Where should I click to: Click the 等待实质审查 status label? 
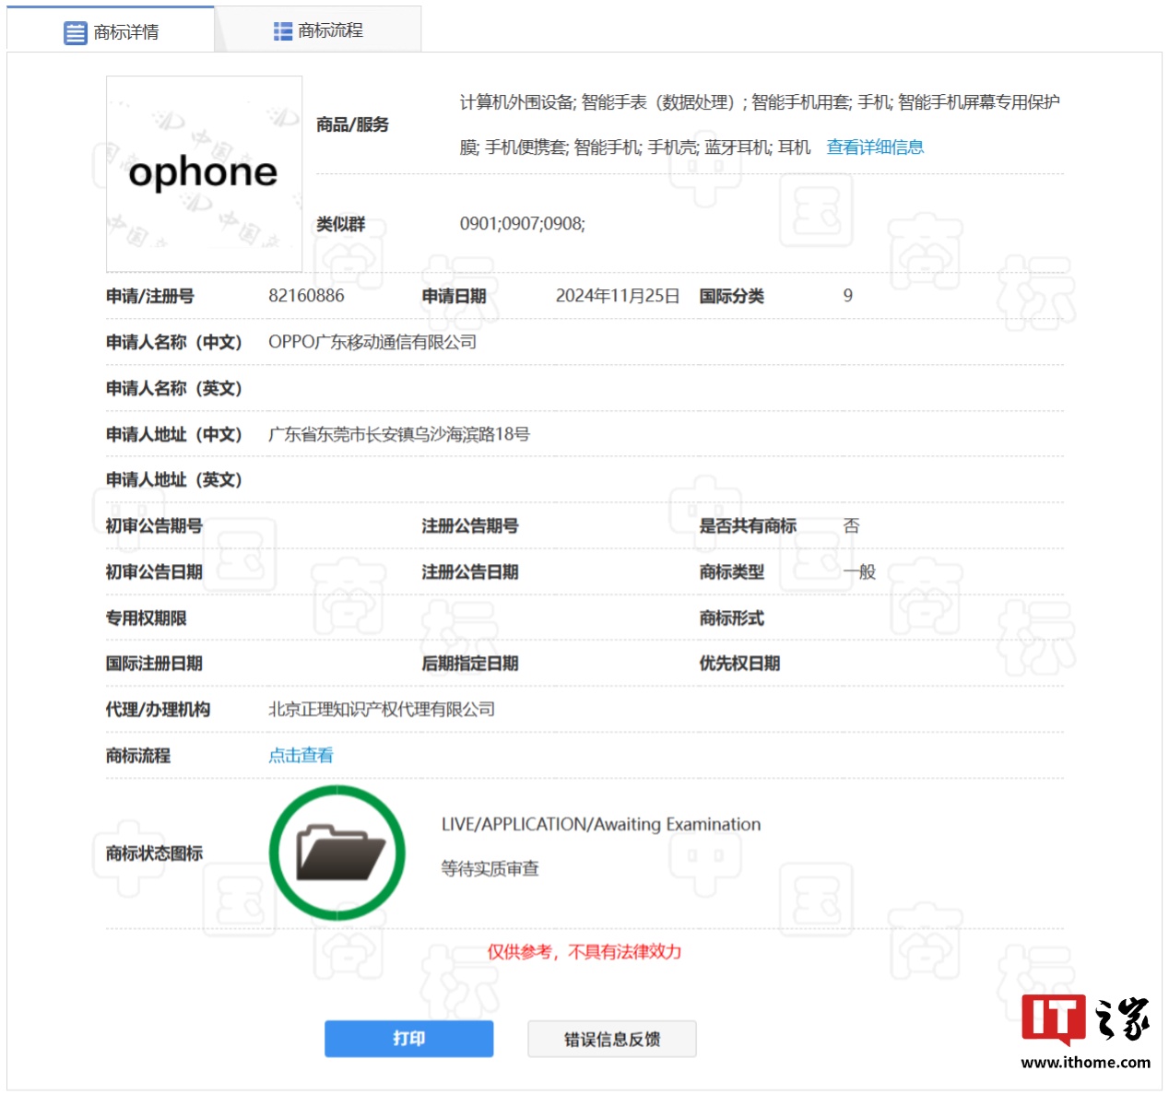489,868
